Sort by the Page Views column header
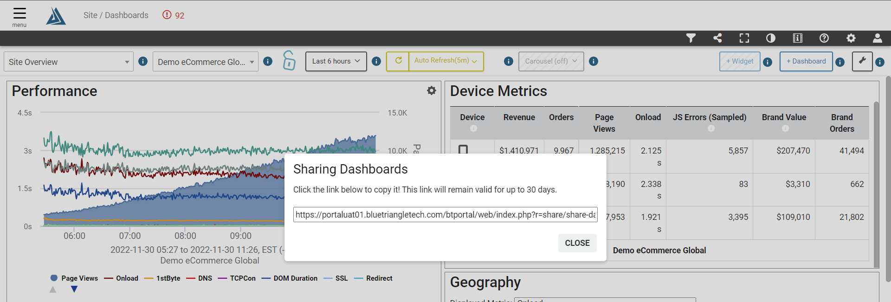 pos(604,123)
